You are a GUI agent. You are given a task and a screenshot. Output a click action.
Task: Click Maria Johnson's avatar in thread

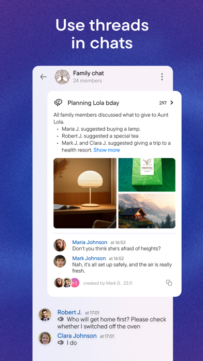point(60,245)
